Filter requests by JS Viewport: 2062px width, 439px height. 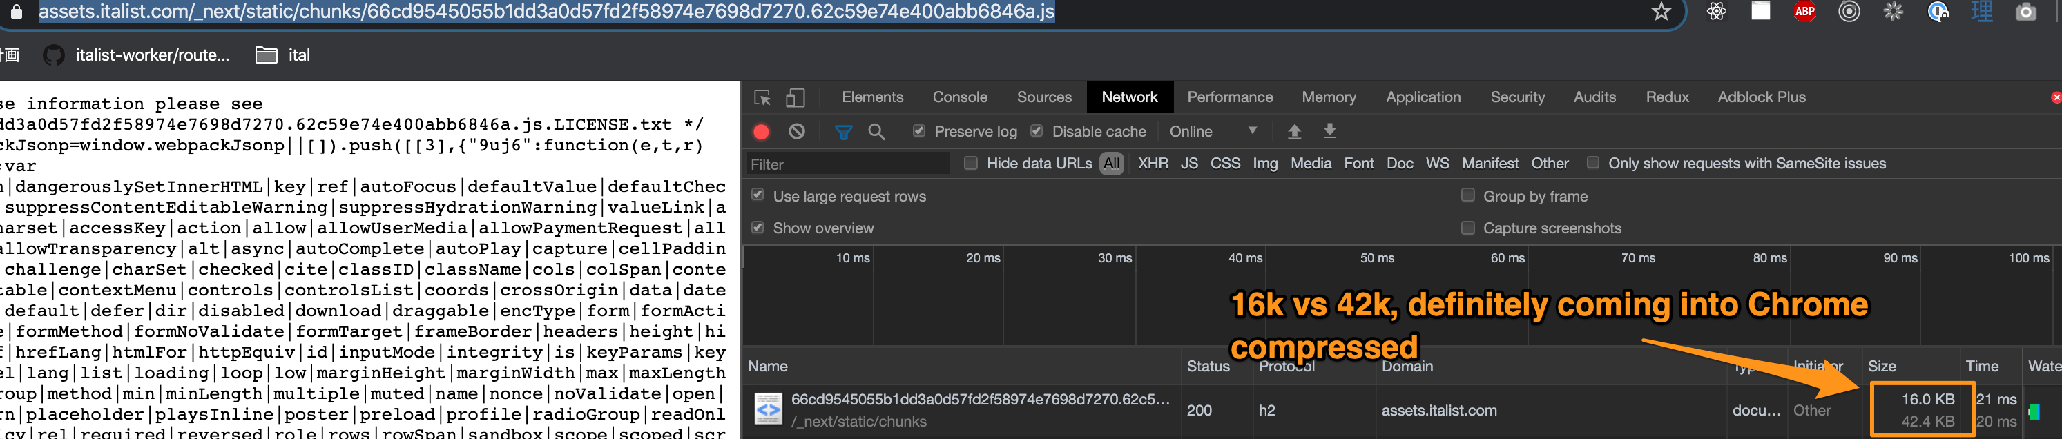[x=1188, y=163]
